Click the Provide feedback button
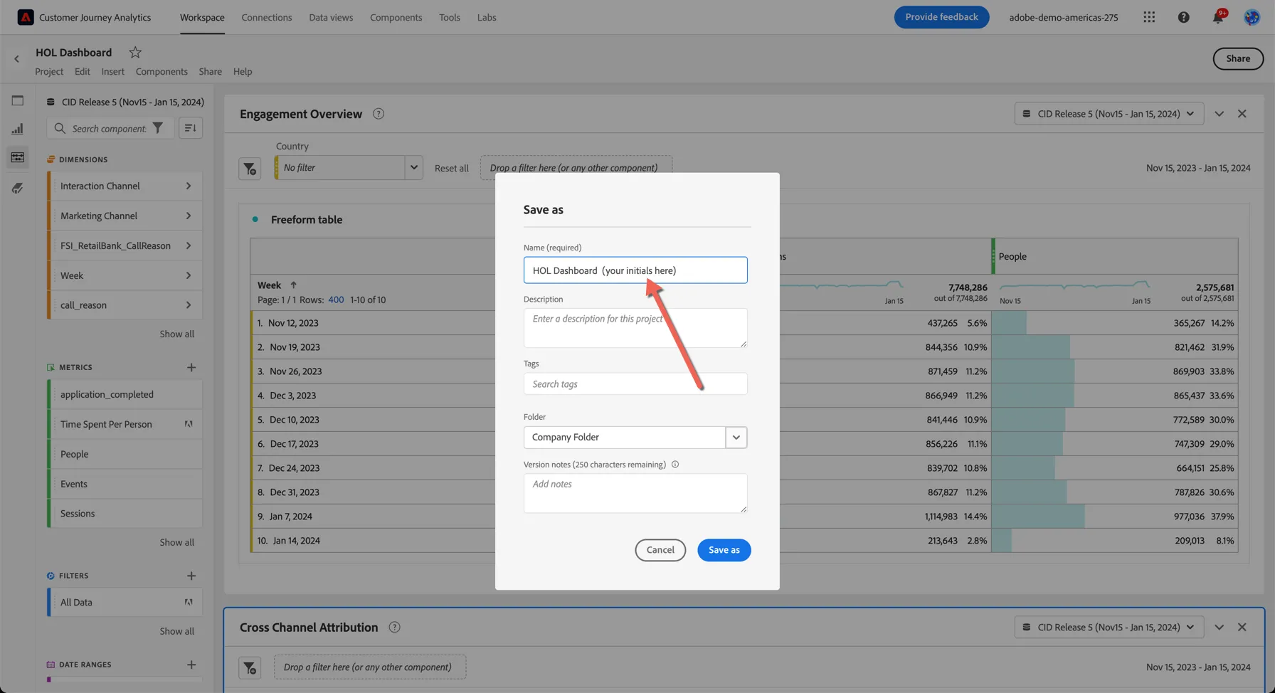 941,17
